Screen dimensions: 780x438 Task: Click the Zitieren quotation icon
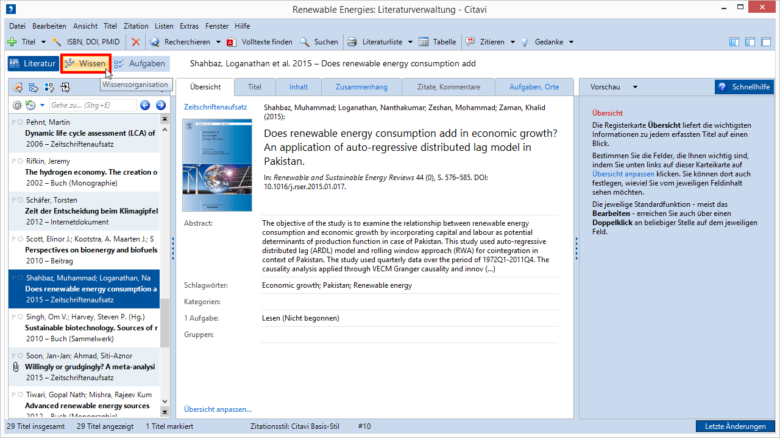pyautogui.click(x=470, y=42)
